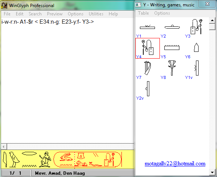Select the Y1 scribe palette glyph

[x=147, y=27]
